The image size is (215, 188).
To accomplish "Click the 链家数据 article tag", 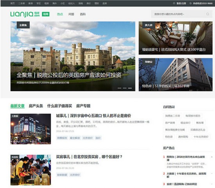I will pyautogui.click(x=62, y=175).
